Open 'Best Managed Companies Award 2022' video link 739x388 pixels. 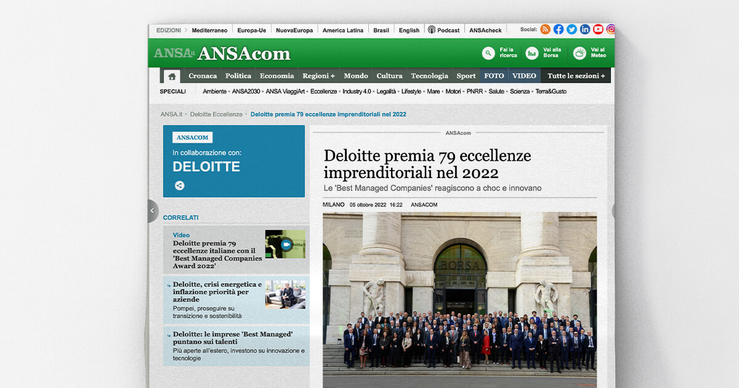pyautogui.click(x=217, y=254)
